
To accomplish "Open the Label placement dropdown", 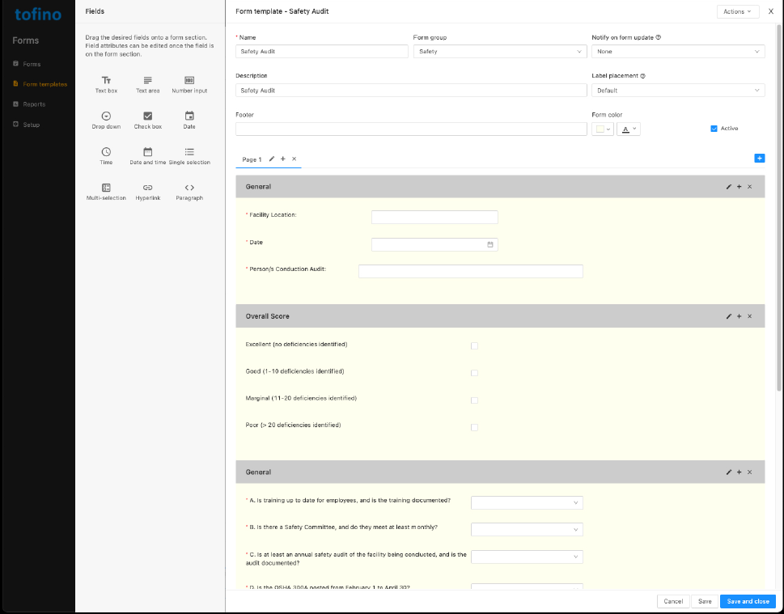I will click(678, 91).
